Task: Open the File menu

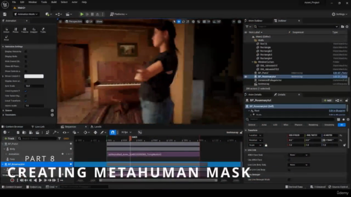Action: click(14, 2)
